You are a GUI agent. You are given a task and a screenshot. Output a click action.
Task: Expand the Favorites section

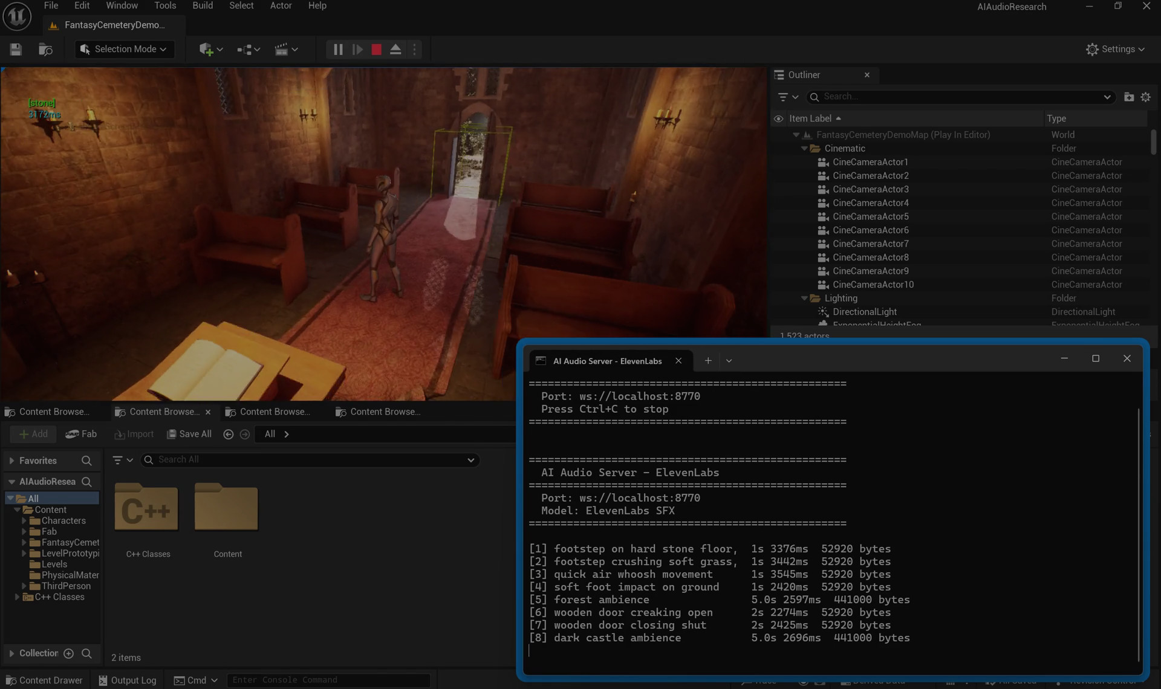point(11,461)
